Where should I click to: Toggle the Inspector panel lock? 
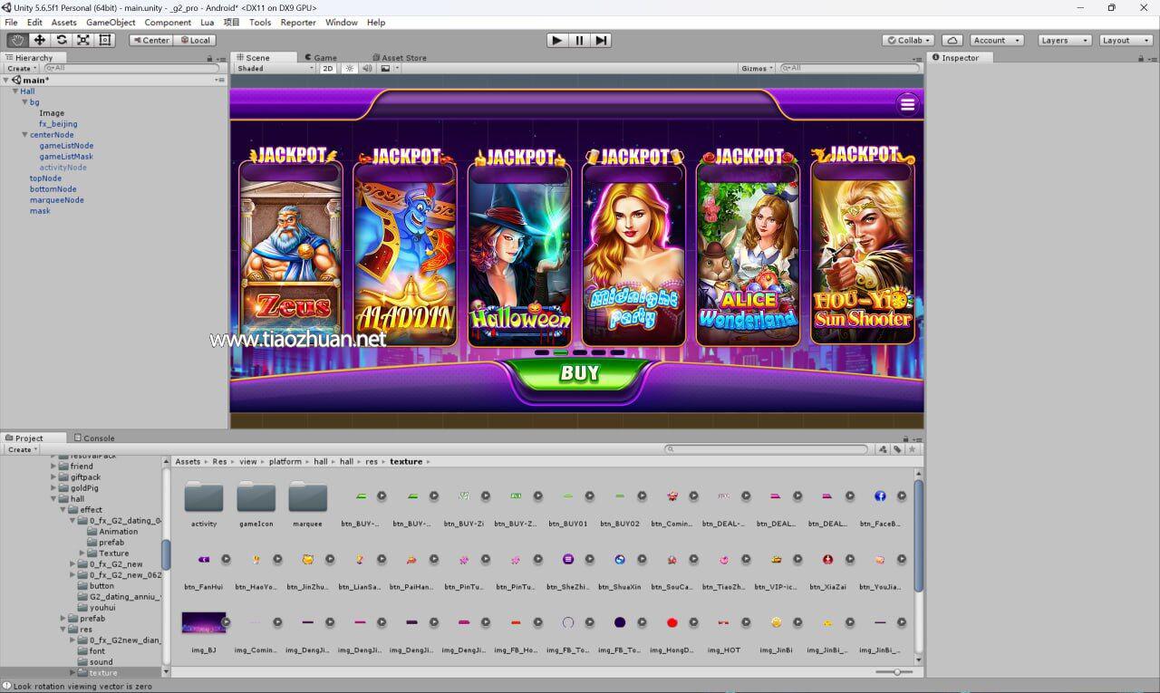[1142, 58]
